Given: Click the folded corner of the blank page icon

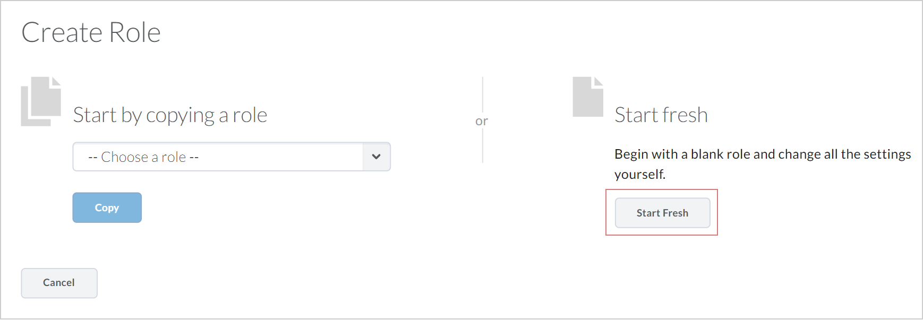Looking at the screenshot, I should pyautogui.click(x=599, y=81).
